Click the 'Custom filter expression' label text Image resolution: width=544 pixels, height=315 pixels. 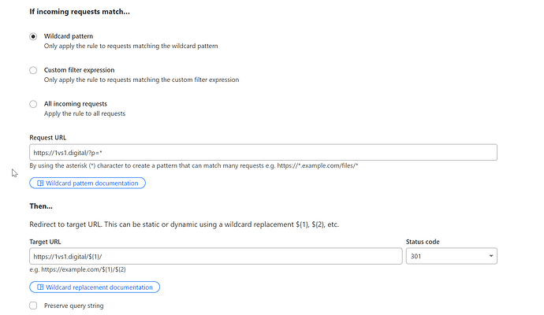coord(79,70)
